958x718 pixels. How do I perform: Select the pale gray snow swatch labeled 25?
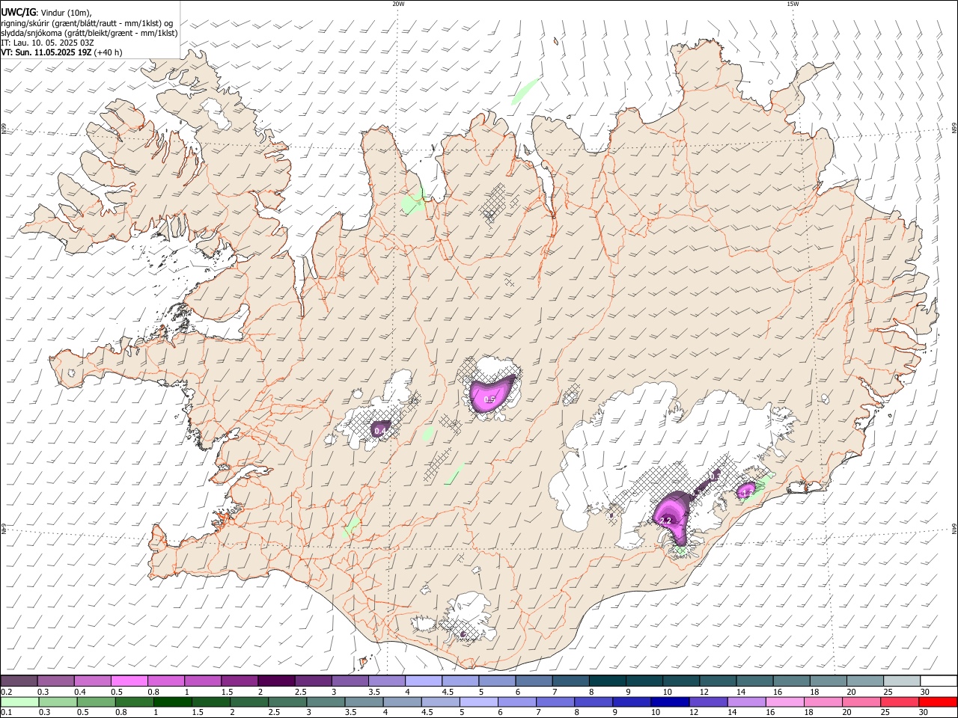pyautogui.click(x=903, y=681)
